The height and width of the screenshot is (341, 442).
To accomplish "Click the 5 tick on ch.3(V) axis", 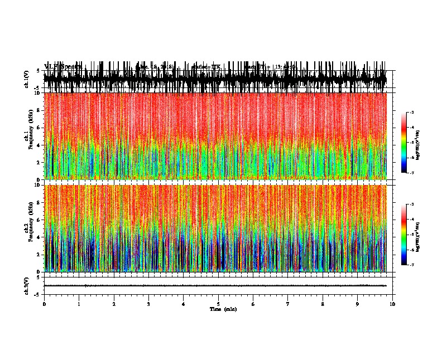I will tap(38, 277).
